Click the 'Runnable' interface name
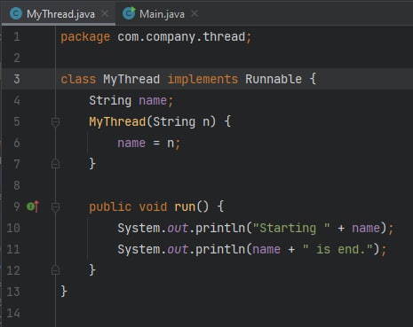The height and width of the screenshot is (327, 413). click(x=274, y=79)
